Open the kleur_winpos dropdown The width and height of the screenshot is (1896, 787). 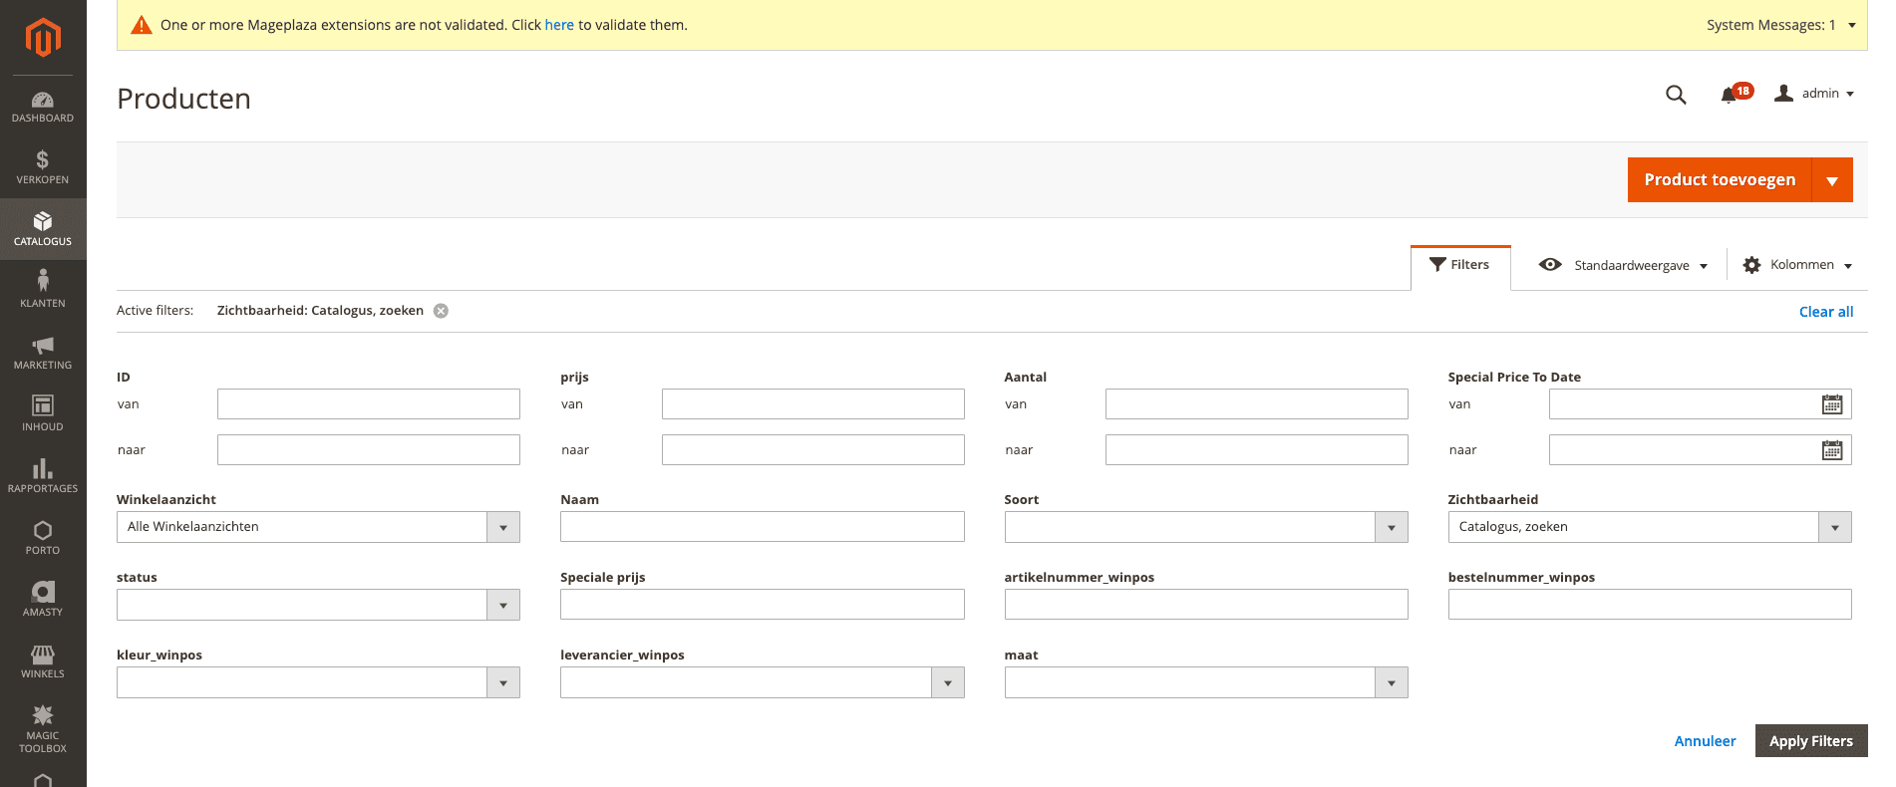[x=318, y=682]
